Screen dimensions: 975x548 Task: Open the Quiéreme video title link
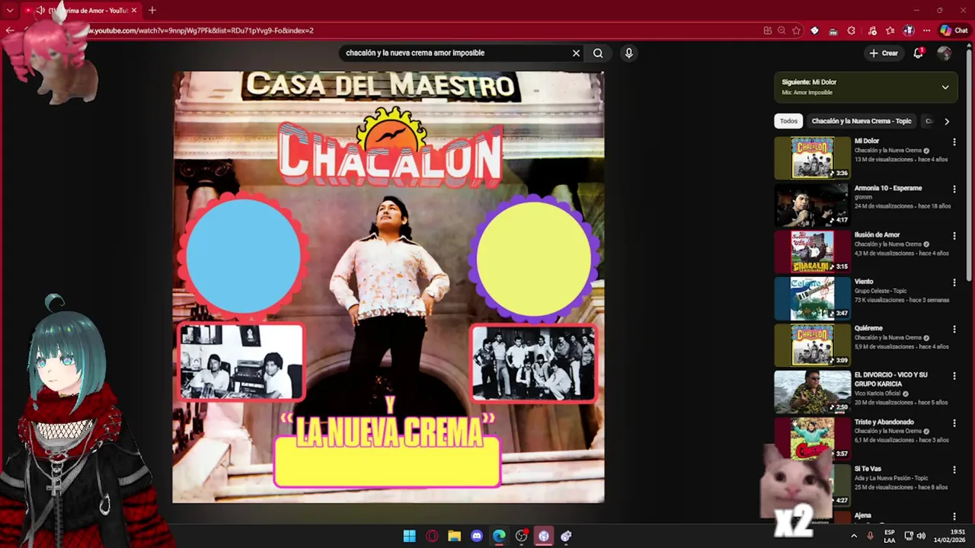point(869,328)
